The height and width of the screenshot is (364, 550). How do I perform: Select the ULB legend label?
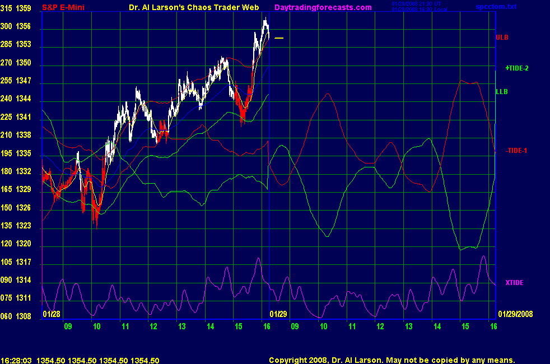tap(502, 38)
